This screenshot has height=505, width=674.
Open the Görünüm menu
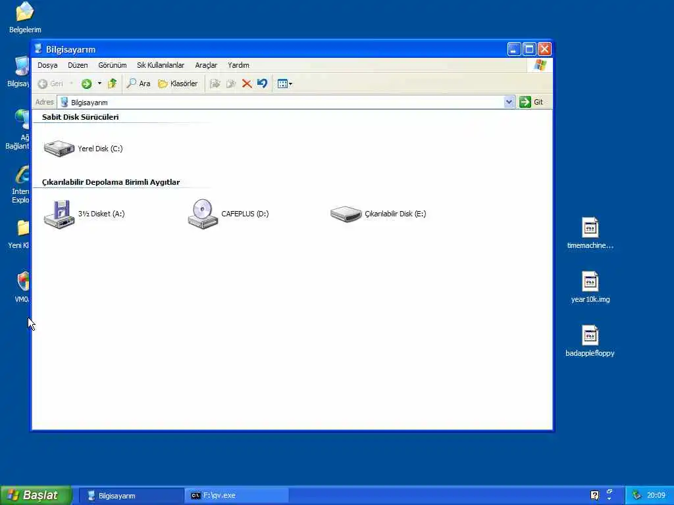point(112,65)
